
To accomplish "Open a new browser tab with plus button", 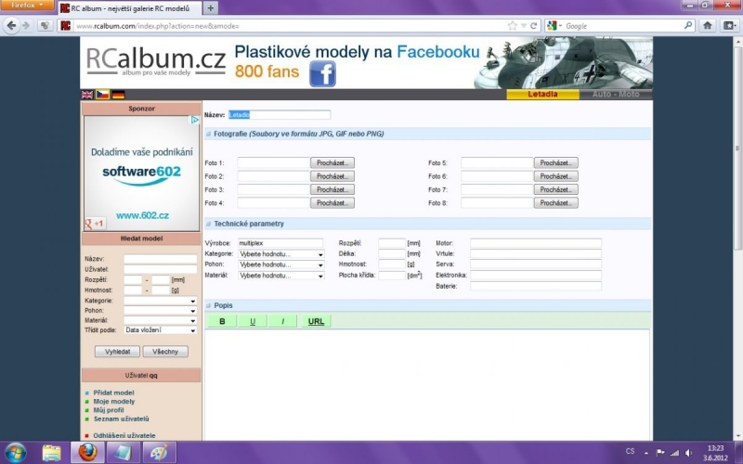I will (211, 7).
